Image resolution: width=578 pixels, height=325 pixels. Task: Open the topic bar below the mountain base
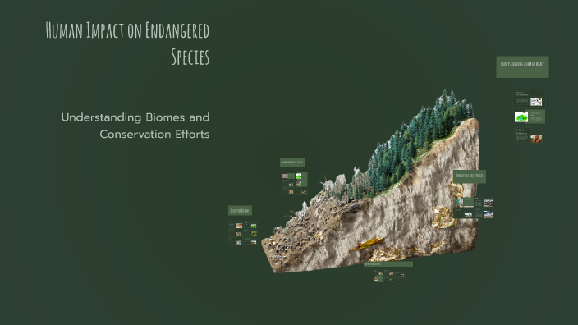pos(388,263)
